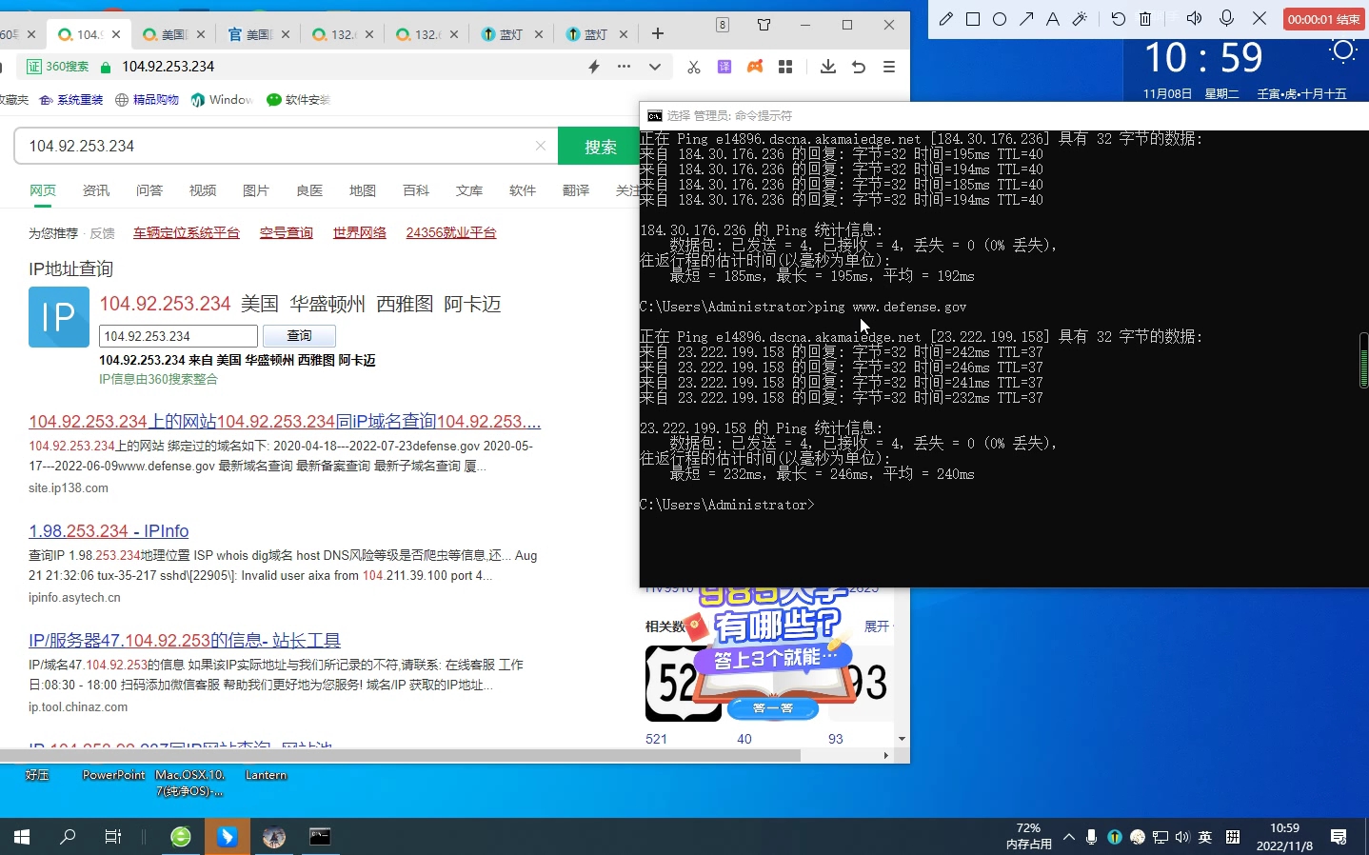
Task: Select the pencil draw tool in recorder toolbar
Action: 945,19
